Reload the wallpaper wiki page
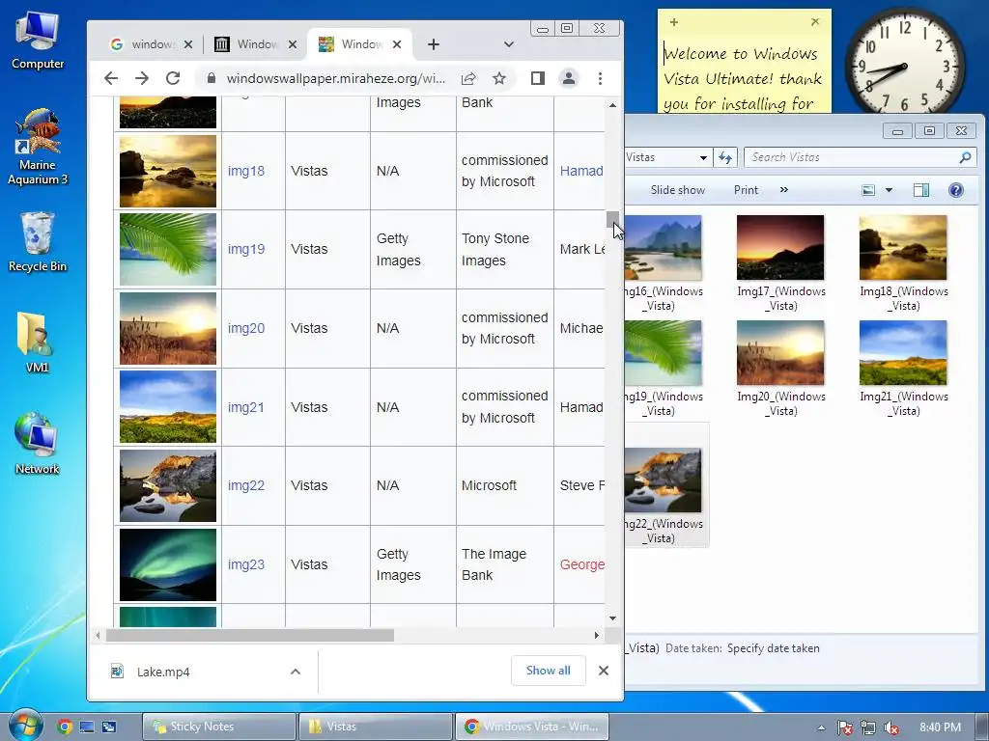The width and height of the screenshot is (989, 741). tap(173, 78)
